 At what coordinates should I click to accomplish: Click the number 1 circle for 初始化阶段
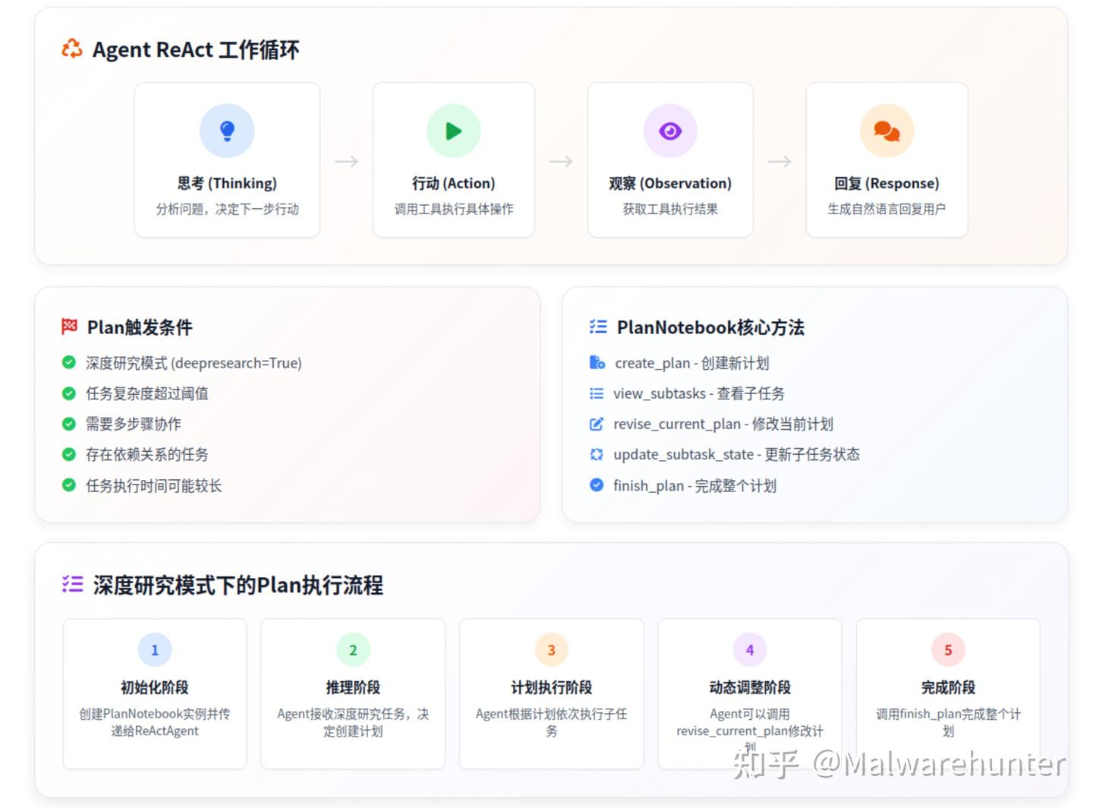click(155, 650)
